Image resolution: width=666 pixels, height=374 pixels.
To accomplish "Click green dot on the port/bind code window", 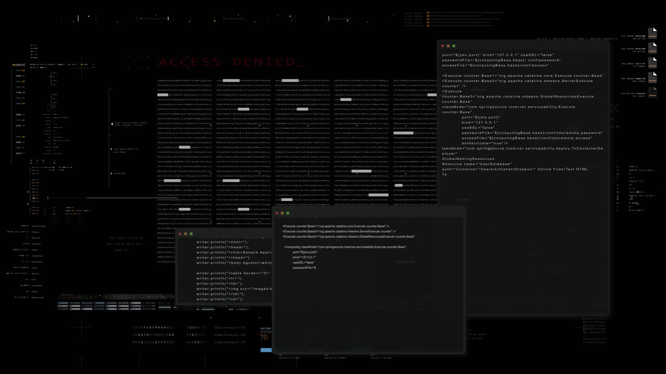I will 454,46.
